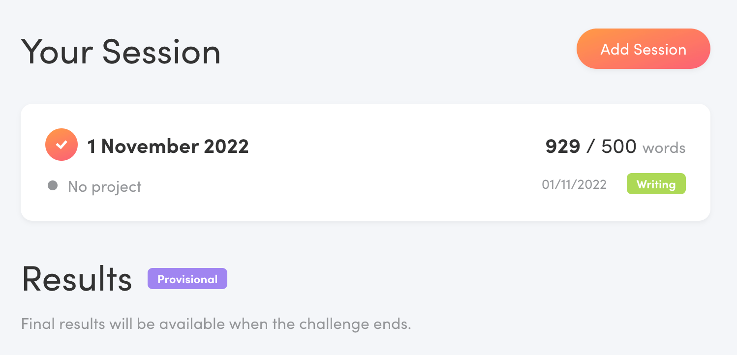Viewport: 737px width, 355px height.
Task: Click the word "project" in No project label
Action: 118,187
